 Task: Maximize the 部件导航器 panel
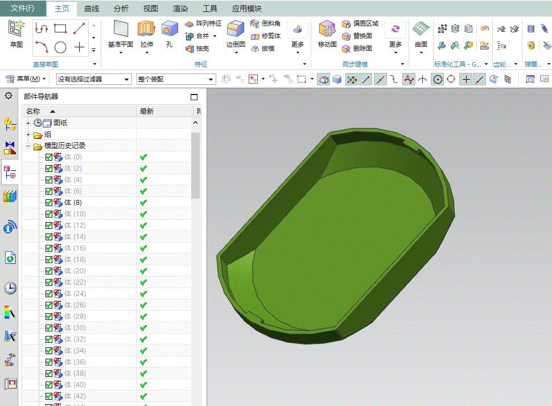click(x=194, y=97)
